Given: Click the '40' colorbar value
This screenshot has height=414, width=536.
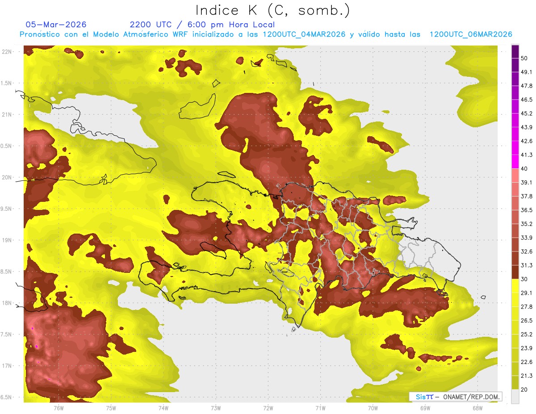Looking at the screenshot, I should click(x=524, y=169).
